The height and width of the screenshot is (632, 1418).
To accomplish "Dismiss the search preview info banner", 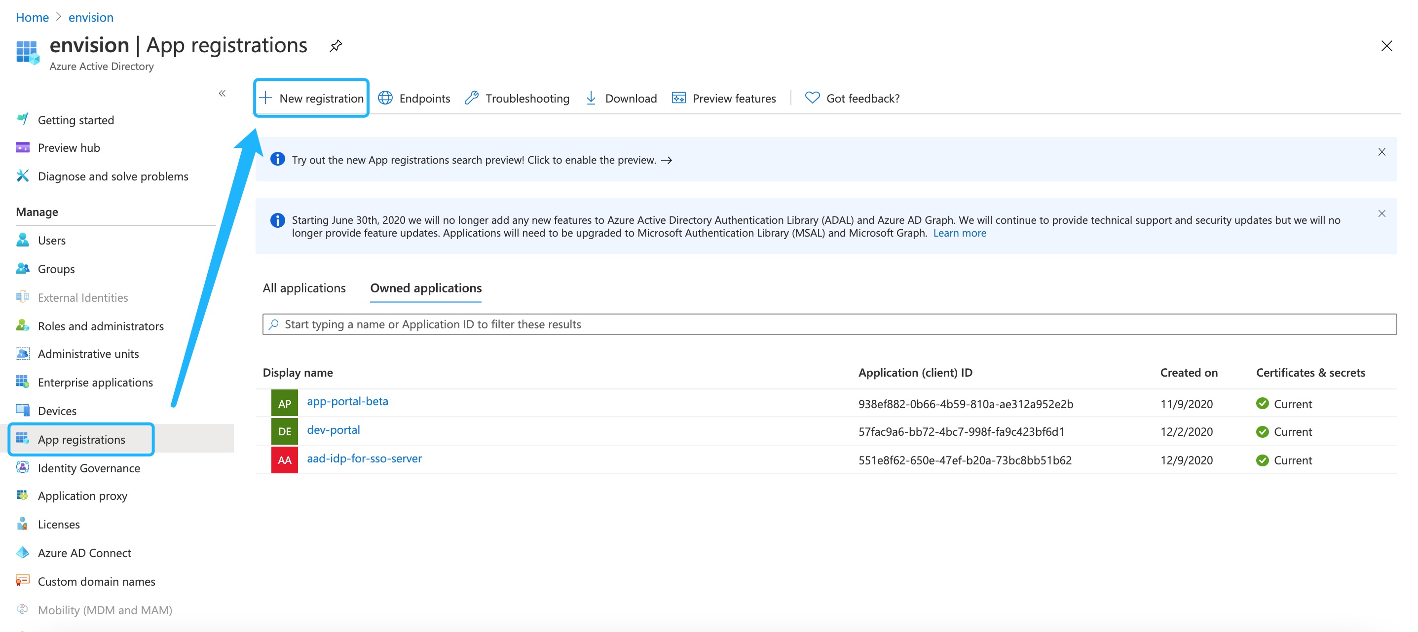I will click(1381, 152).
